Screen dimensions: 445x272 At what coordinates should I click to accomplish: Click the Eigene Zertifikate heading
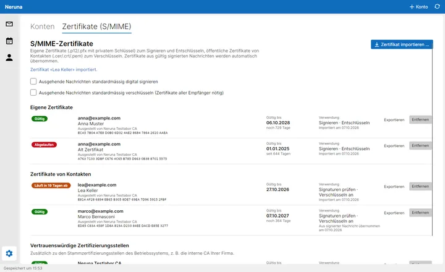coord(51,108)
